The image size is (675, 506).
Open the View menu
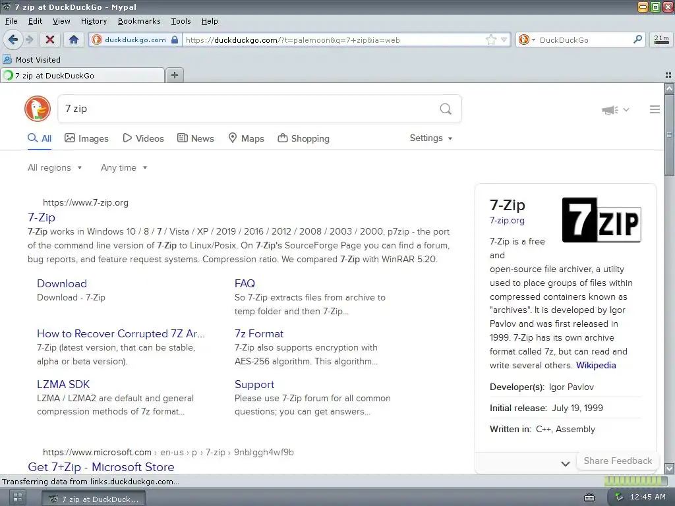pos(61,20)
